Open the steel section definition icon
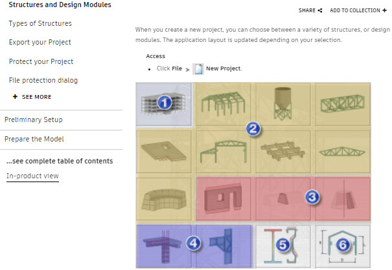The width and height of the screenshot is (392, 270). pos(282,245)
